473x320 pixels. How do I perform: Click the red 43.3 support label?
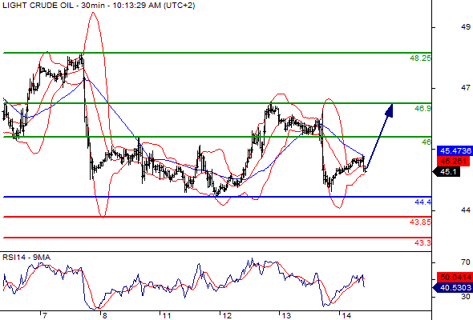pos(422,242)
